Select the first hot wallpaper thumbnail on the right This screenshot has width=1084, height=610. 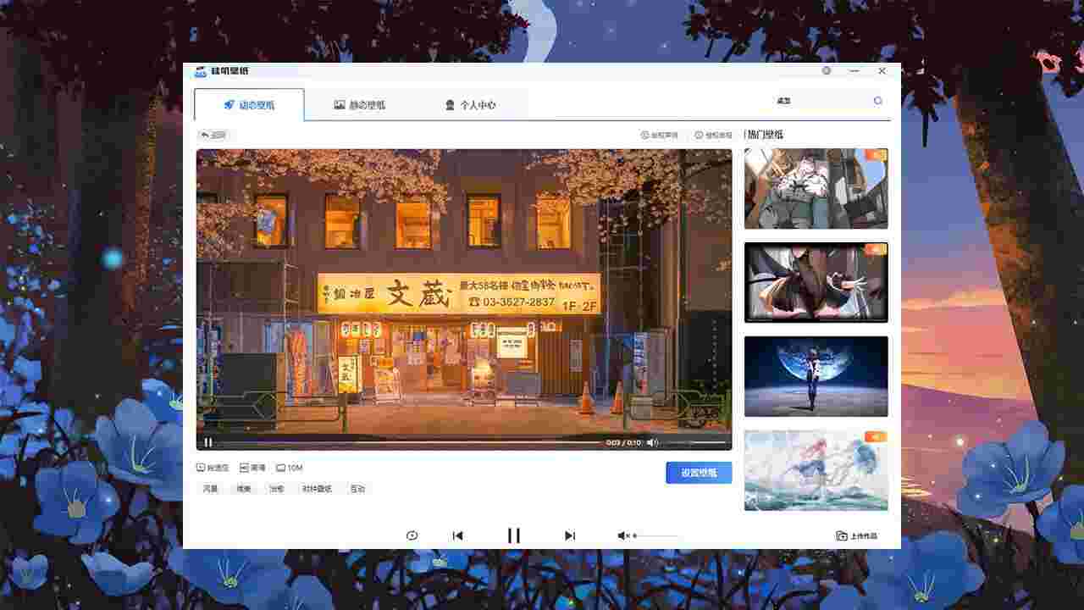[x=816, y=187]
